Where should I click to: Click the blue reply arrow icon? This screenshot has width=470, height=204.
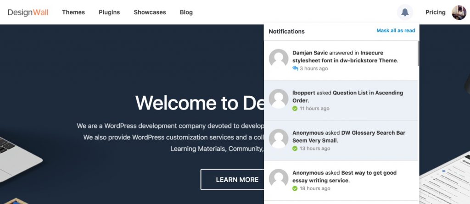tap(295, 68)
